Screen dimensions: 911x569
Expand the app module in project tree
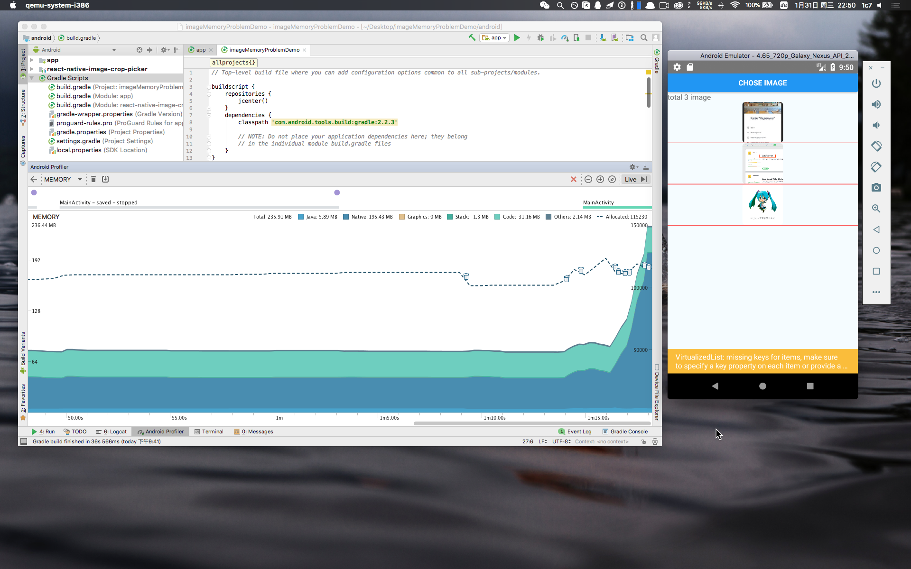tap(32, 60)
